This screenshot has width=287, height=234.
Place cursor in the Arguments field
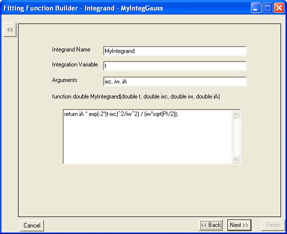point(175,81)
